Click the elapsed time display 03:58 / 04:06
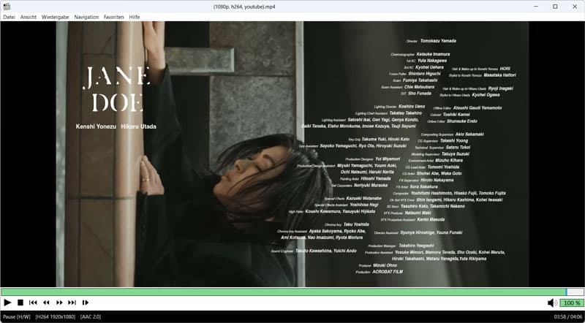The image size is (585, 323). click(x=567, y=317)
